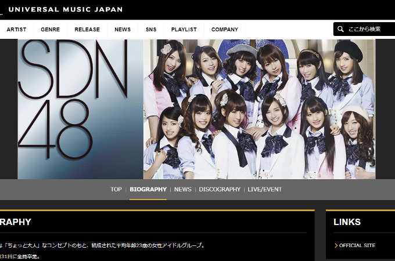The width and height of the screenshot is (395, 261).
Task: Click the Universal Music Japan logo text
Action: click(x=66, y=9)
